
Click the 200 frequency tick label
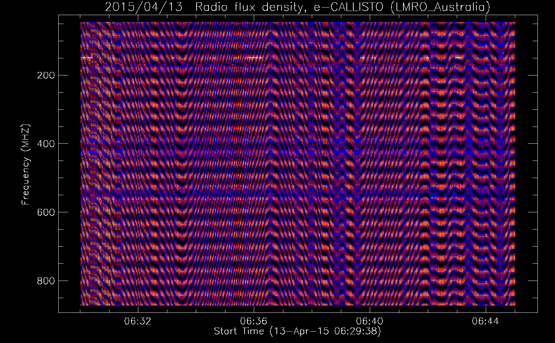pyautogui.click(x=45, y=75)
